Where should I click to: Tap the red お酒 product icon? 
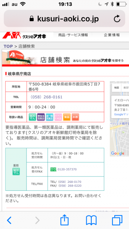pos(76,117)
